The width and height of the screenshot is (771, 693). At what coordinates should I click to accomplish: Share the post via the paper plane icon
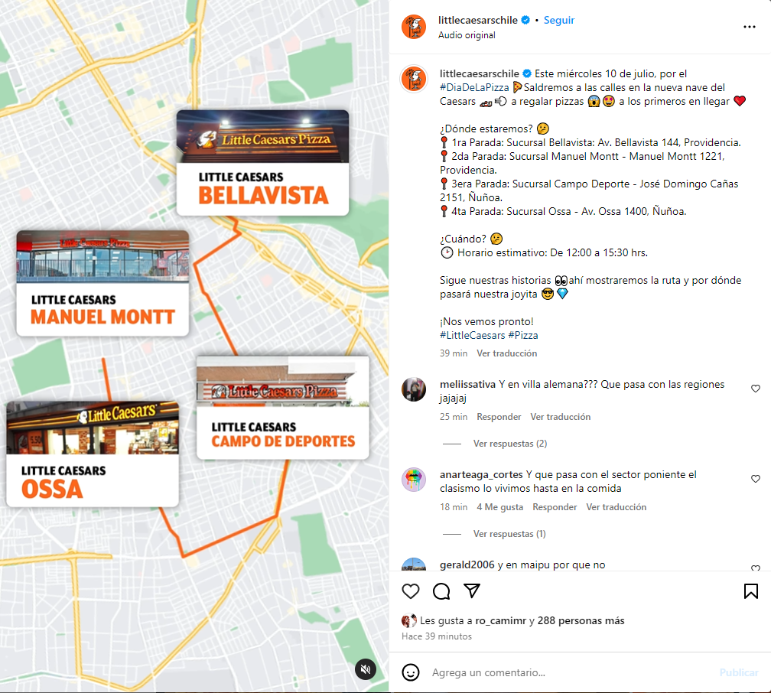coord(471,591)
